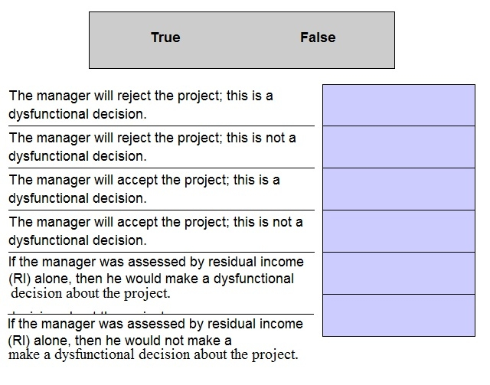The height and width of the screenshot is (385, 490).
Task: Select the drop box for 'reject; not a dysfunctional decision'
Action: pos(398,147)
